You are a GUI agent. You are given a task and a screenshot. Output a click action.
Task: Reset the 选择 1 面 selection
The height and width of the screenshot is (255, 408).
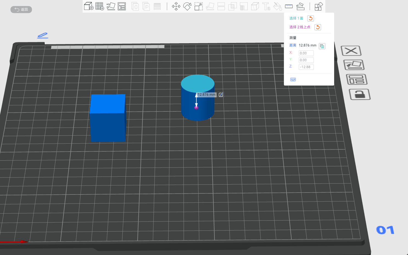pos(311,18)
